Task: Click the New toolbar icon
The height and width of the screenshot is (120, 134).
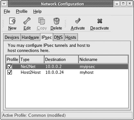Action: tap(12, 21)
